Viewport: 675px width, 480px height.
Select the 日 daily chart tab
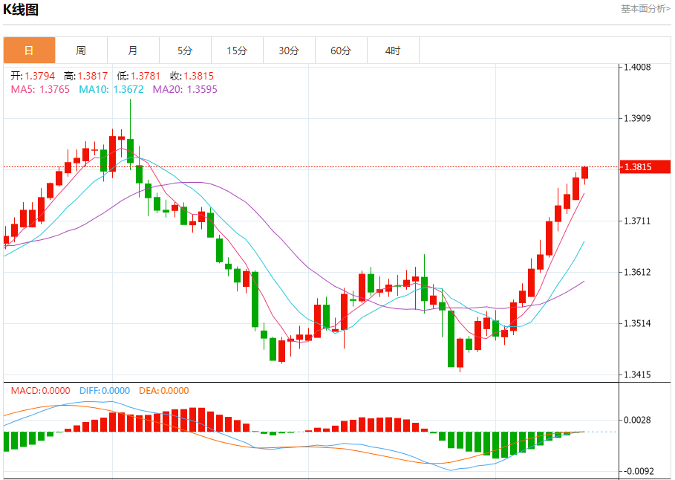[29, 51]
